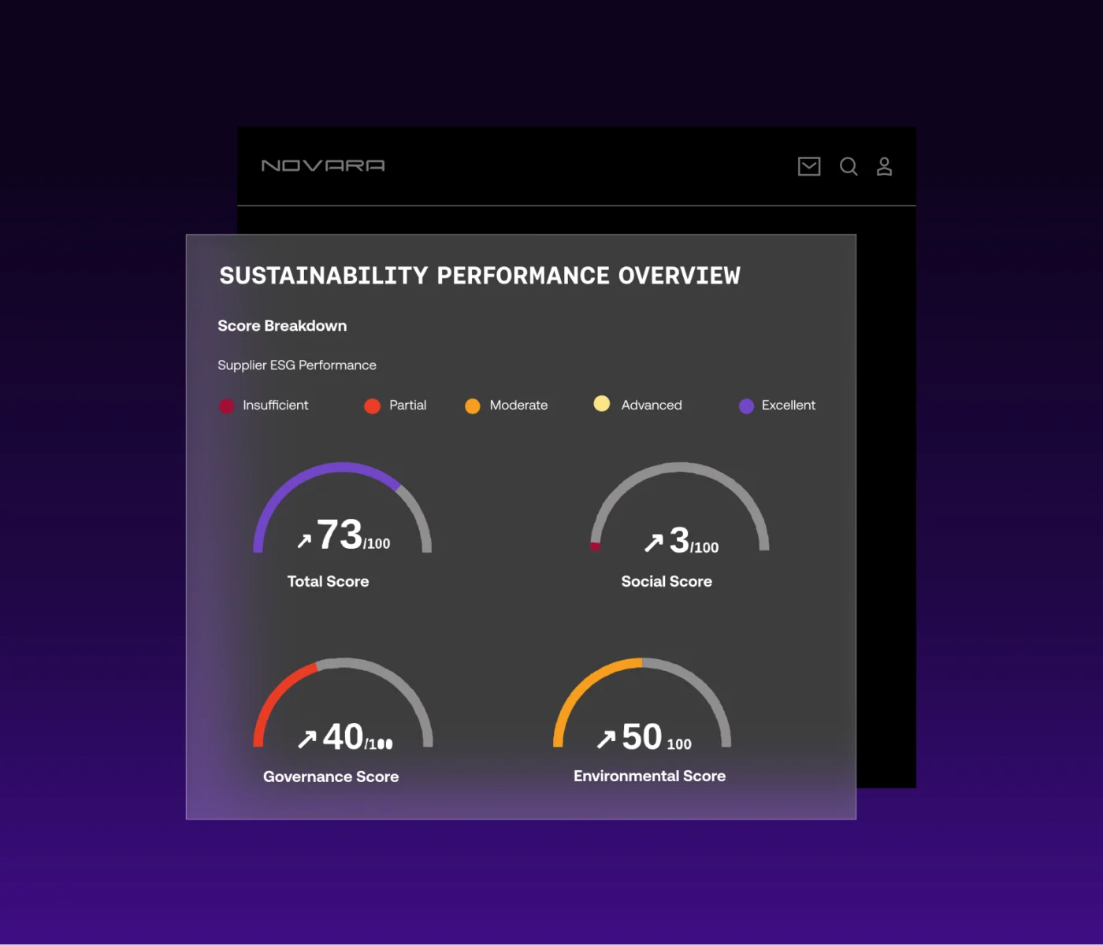The image size is (1103, 945).
Task: Click the arrow next to Governance 40
Action: pyautogui.click(x=306, y=739)
